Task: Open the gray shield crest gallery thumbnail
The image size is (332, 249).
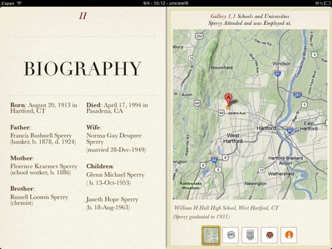Action: 250,235
